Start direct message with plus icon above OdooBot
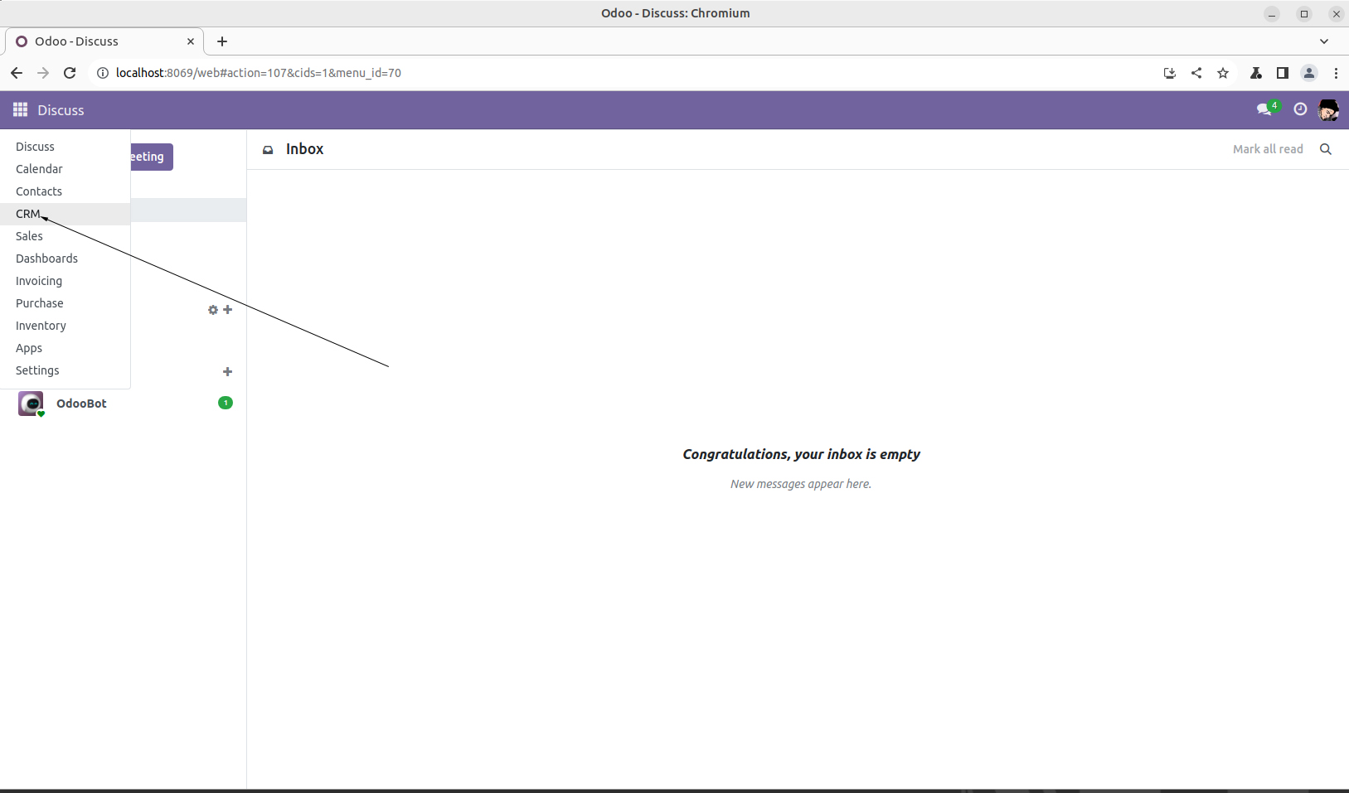This screenshot has height=793, width=1349. tap(228, 372)
